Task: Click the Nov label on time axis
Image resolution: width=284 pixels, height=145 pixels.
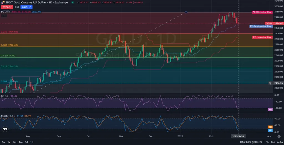Action: 121,136
